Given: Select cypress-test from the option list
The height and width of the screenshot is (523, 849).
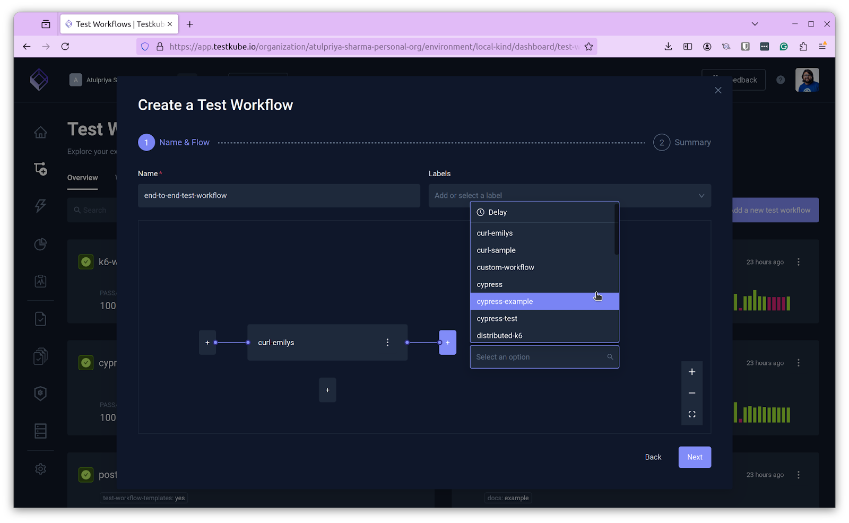Looking at the screenshot, I should 544,318.
